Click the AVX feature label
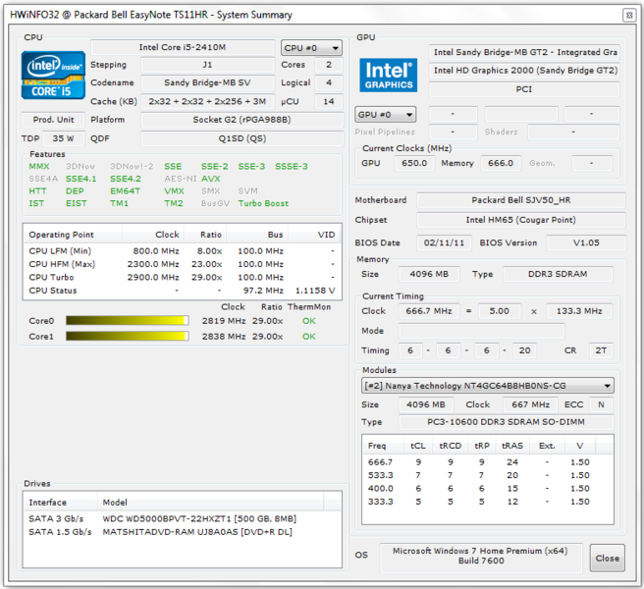This screenshot has height=589, width=644. (x=211, y=179)
